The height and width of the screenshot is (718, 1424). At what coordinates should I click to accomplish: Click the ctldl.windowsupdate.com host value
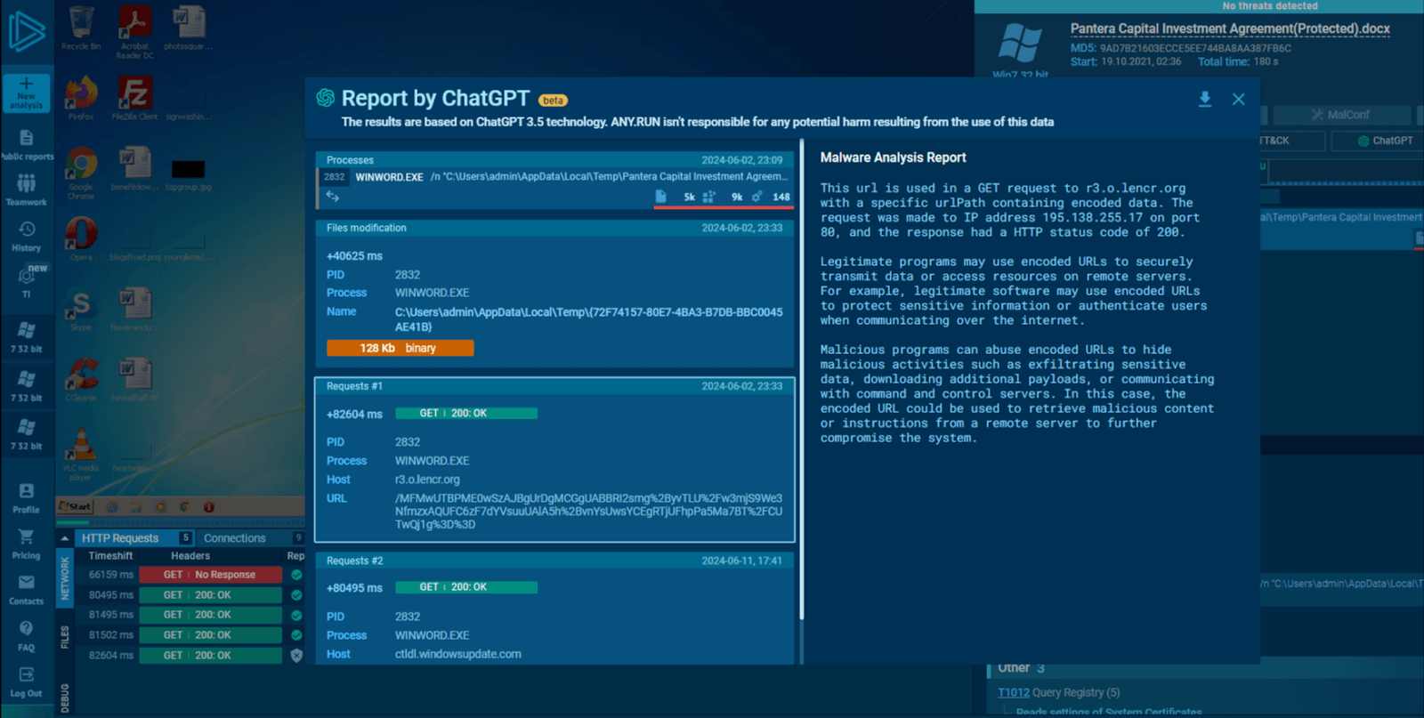(x=458, y=654)
